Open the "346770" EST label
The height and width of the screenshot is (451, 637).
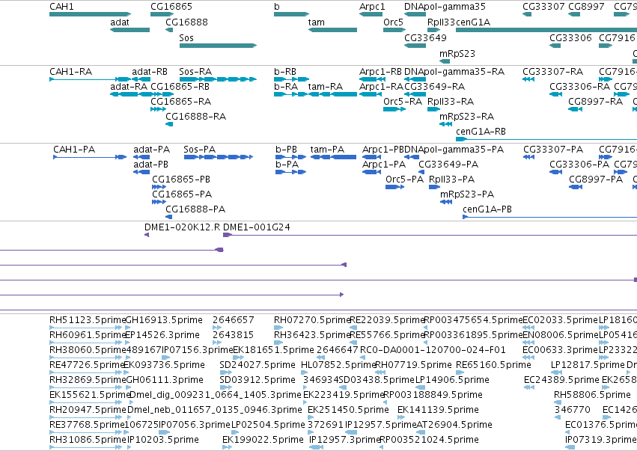coord(572,411)
